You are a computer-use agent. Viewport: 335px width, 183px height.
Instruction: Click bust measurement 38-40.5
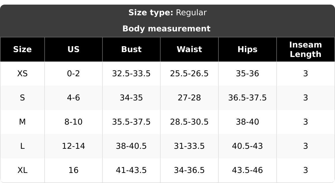[132, 146]
